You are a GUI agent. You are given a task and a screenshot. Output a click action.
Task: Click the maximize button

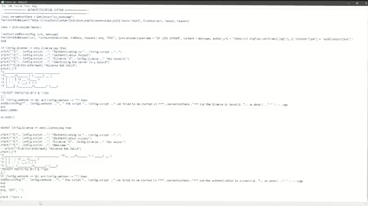pos(357,3)
